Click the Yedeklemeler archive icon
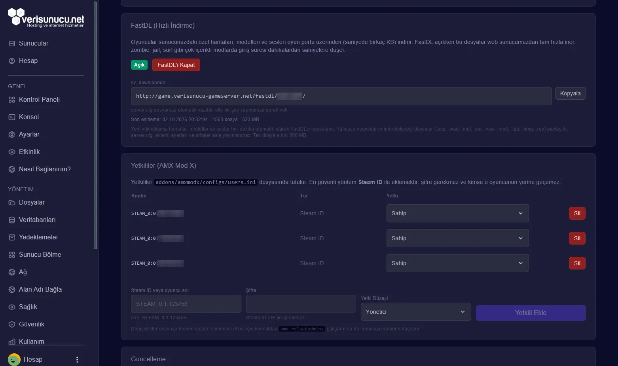This screenshot has height=366, width=618. click(12, 237)
